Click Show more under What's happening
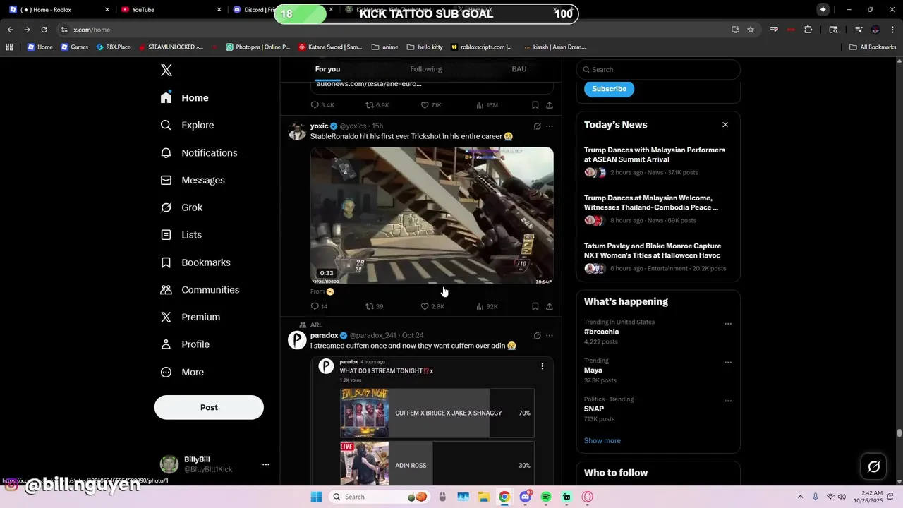Image resolution: width=903 pixels, height=508 pixels. click(602, 440)
